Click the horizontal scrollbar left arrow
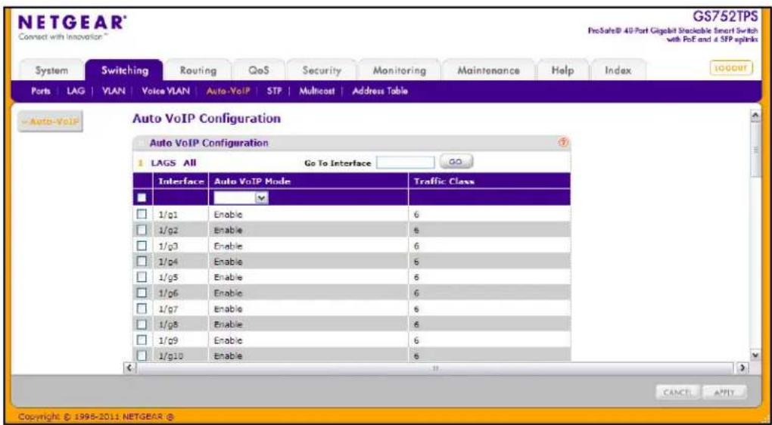This screenshot has width=772, height=425. (129, 368)
